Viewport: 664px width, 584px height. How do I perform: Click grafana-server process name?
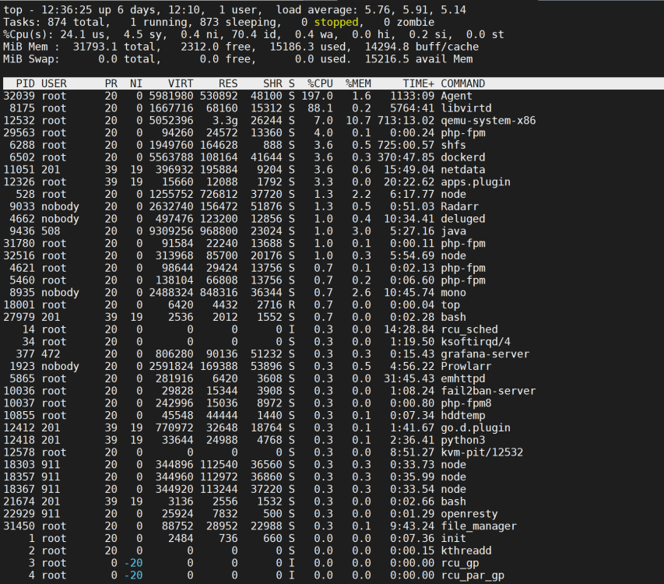tap(485, 354)
